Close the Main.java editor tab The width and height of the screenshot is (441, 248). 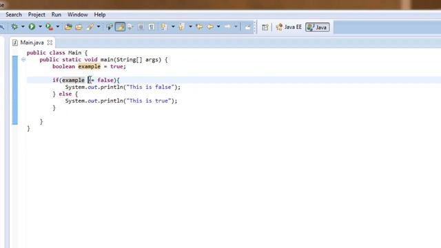click(x=50, y=43)
